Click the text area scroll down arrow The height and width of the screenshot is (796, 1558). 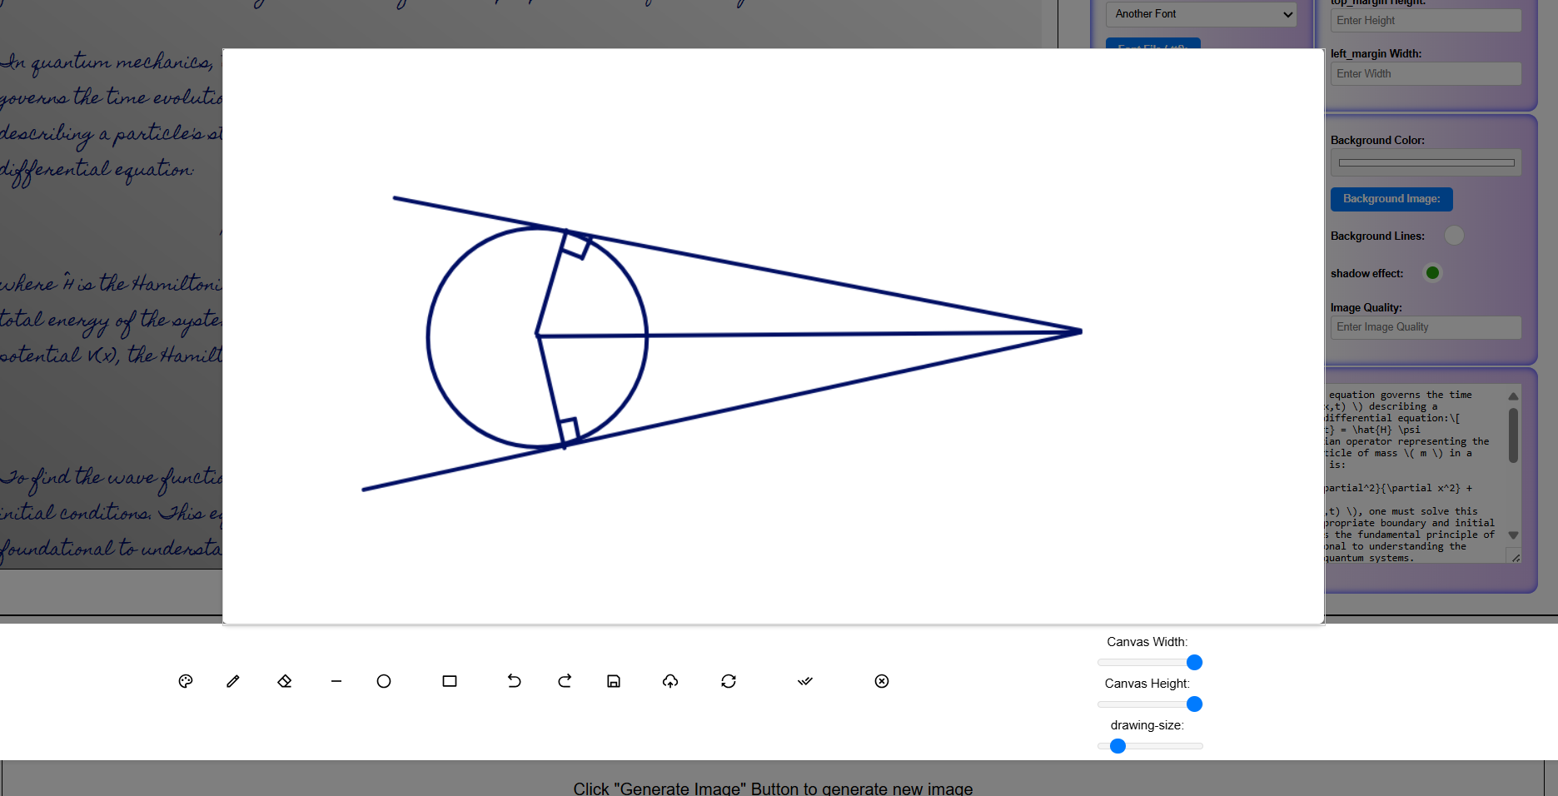1513,535
